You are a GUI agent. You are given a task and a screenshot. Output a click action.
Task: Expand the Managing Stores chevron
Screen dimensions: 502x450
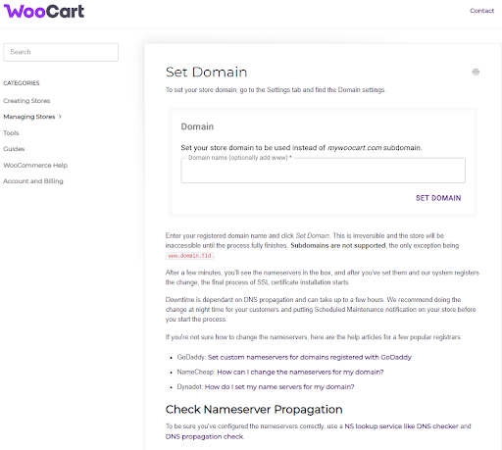point(60,117)
